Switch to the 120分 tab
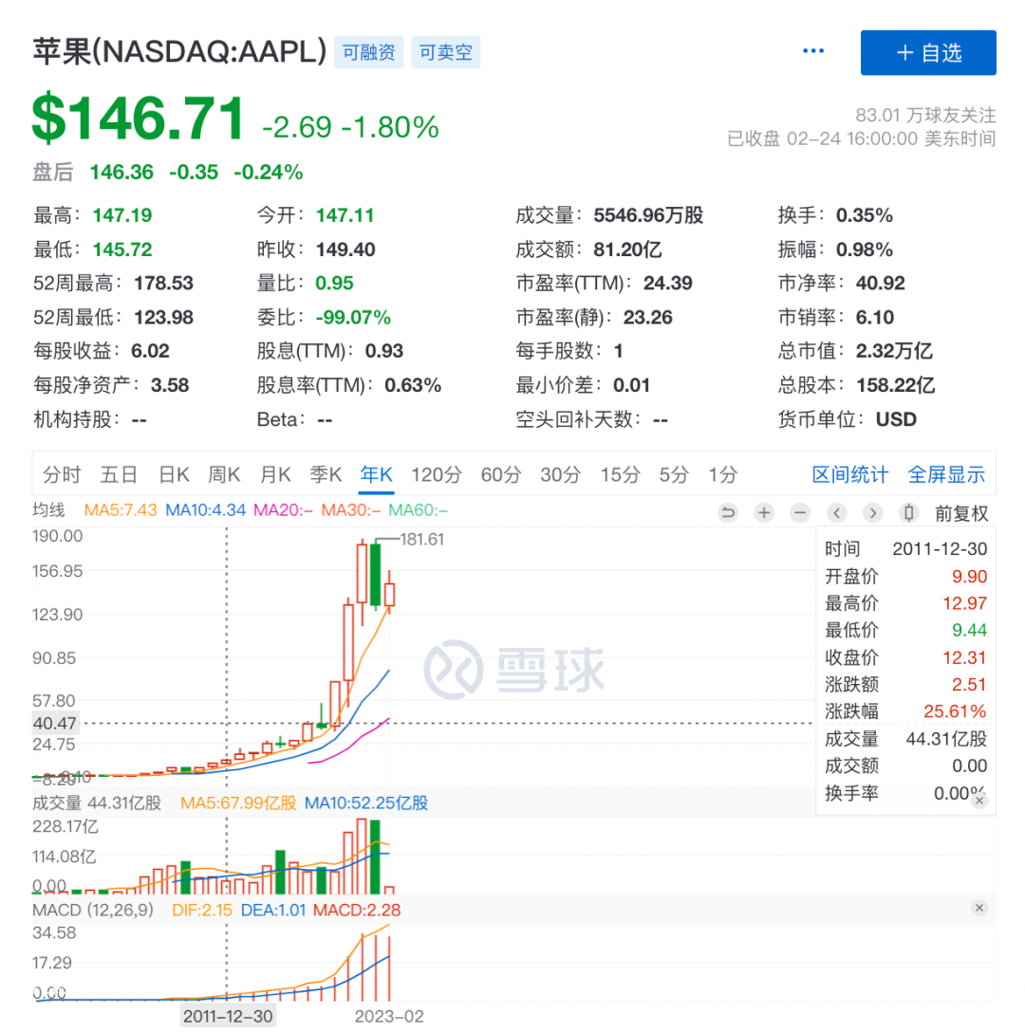Viewport: 1025px width, 1033px height. pos(437,474)
